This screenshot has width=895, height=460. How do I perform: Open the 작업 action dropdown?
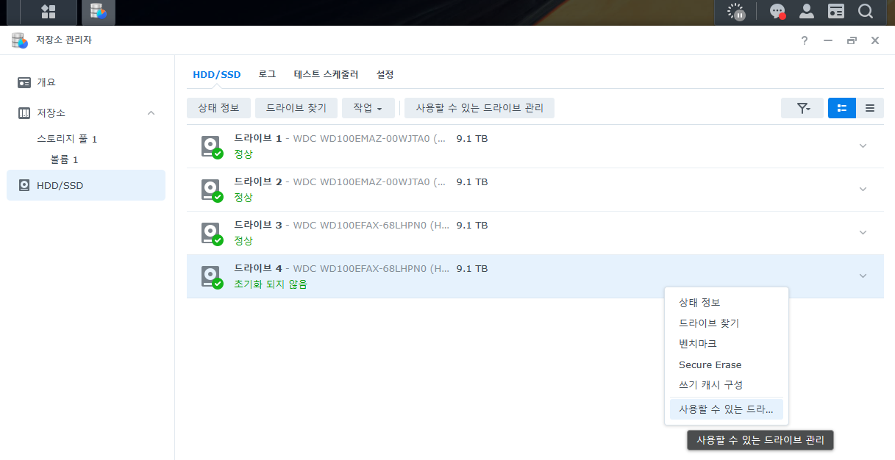pyautogui.click(x=368, y=108)
